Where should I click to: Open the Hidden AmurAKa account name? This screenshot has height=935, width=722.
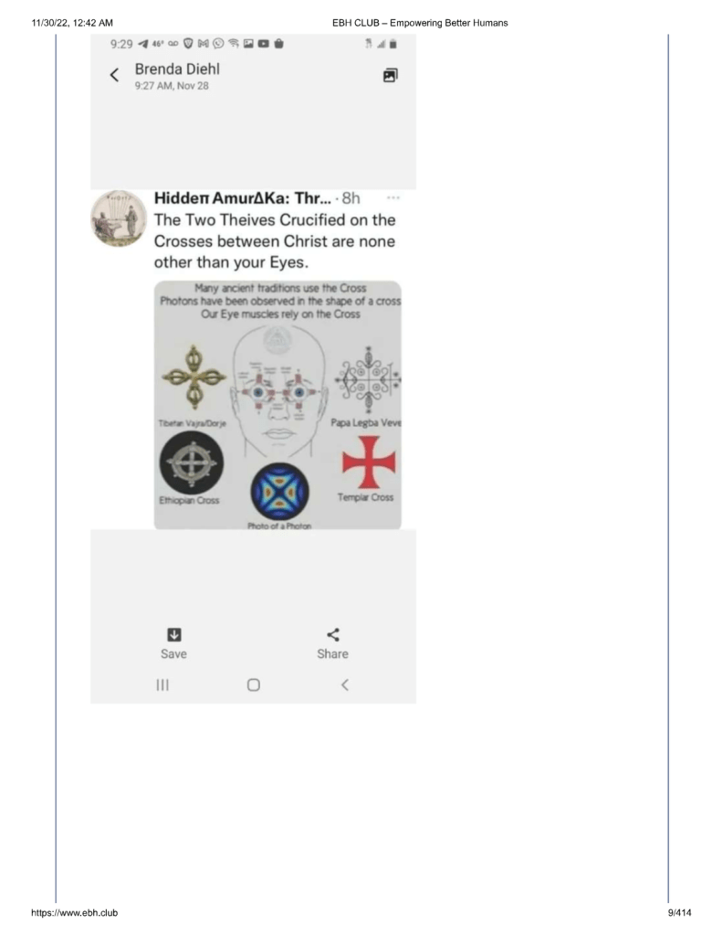click(x=242, y=198)
